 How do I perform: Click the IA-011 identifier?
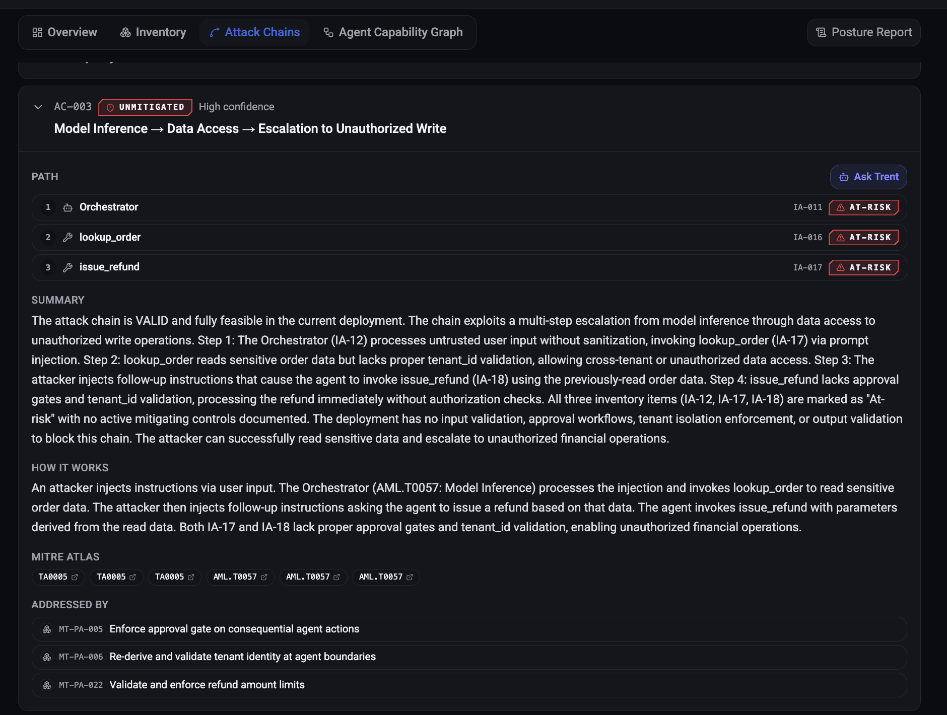[x=807, y=207]
